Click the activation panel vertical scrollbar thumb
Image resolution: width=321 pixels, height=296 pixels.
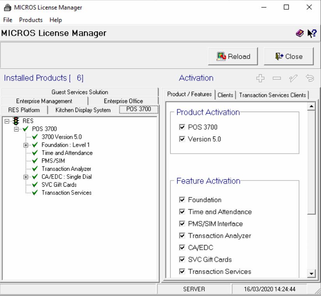click(x=311, y=162)
